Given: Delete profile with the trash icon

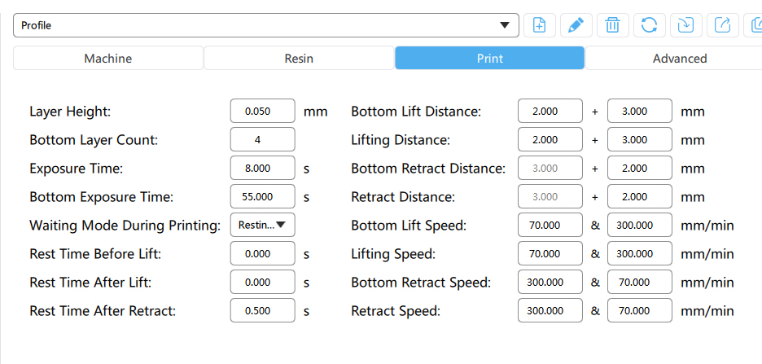Looking at the screenshot, I should (612, 25).
